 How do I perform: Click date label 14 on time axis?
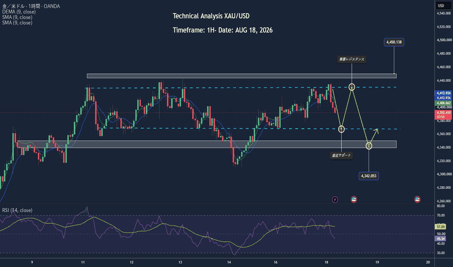pyautogui.click(x=229, y=262)
